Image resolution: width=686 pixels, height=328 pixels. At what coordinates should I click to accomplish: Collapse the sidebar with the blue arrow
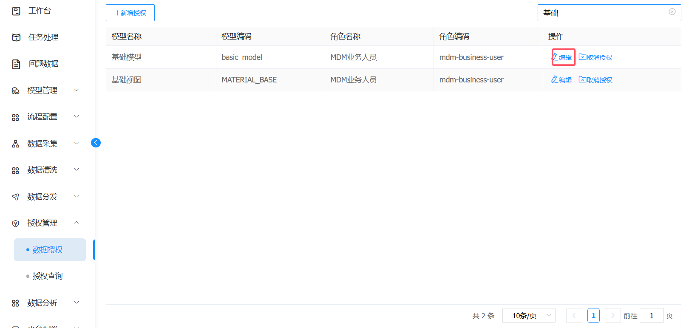(x=96, y=143)
